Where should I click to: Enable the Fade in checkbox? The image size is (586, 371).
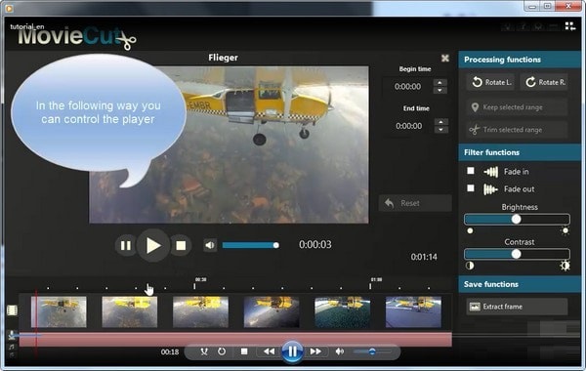(x=471, y=171)
